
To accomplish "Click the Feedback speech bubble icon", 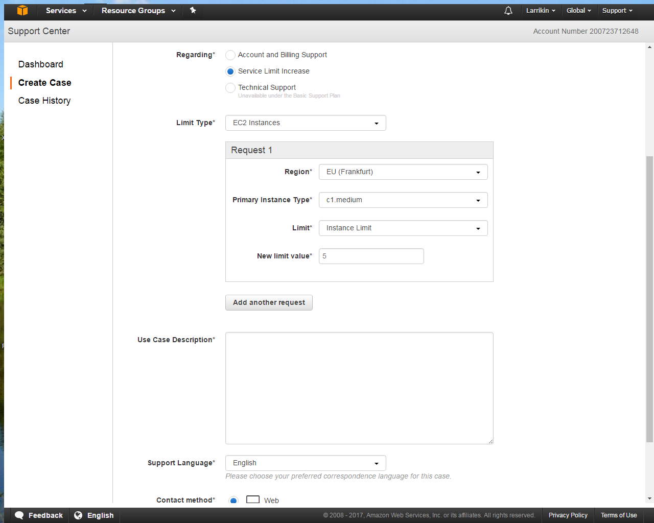I will (19, 515).
